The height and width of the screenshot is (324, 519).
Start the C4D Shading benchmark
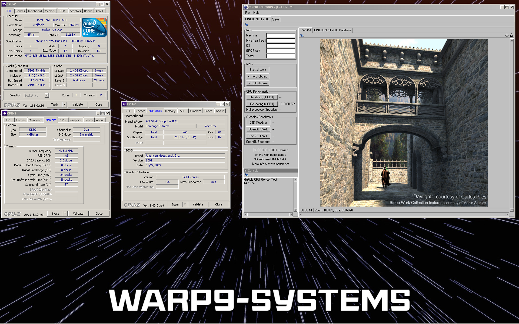(x=258, y=123)
